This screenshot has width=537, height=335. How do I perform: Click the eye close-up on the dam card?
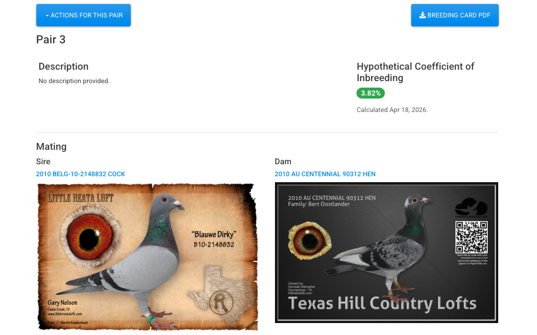coord(308,241)
